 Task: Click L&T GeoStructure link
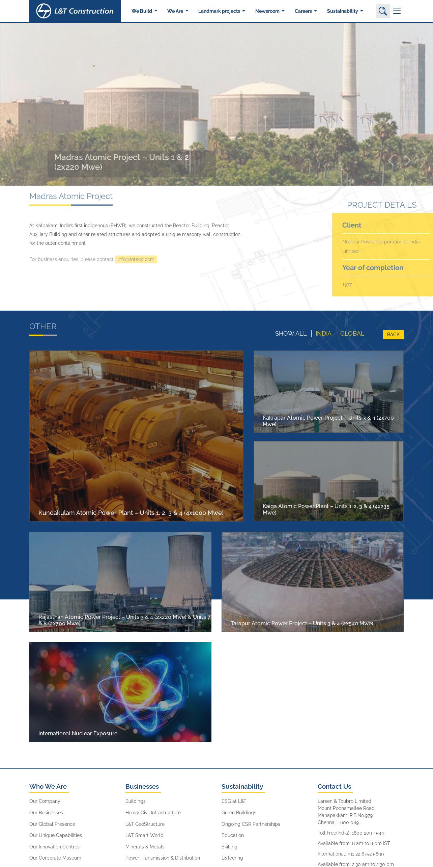tap(145, 824)
